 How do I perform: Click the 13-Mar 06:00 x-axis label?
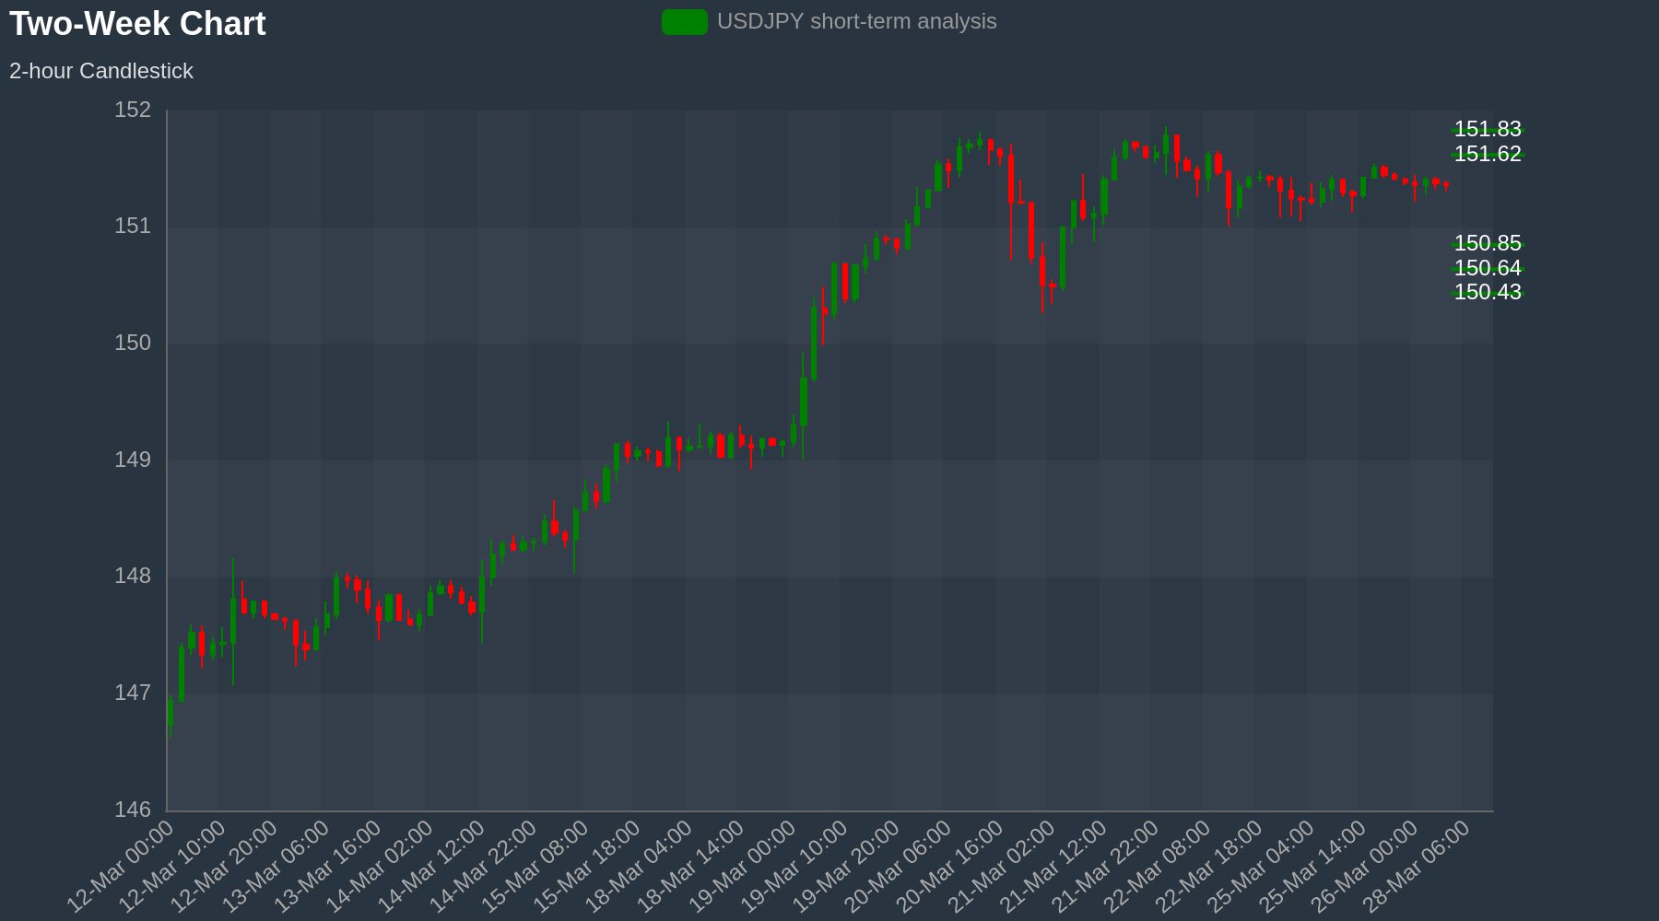point(276,867)
